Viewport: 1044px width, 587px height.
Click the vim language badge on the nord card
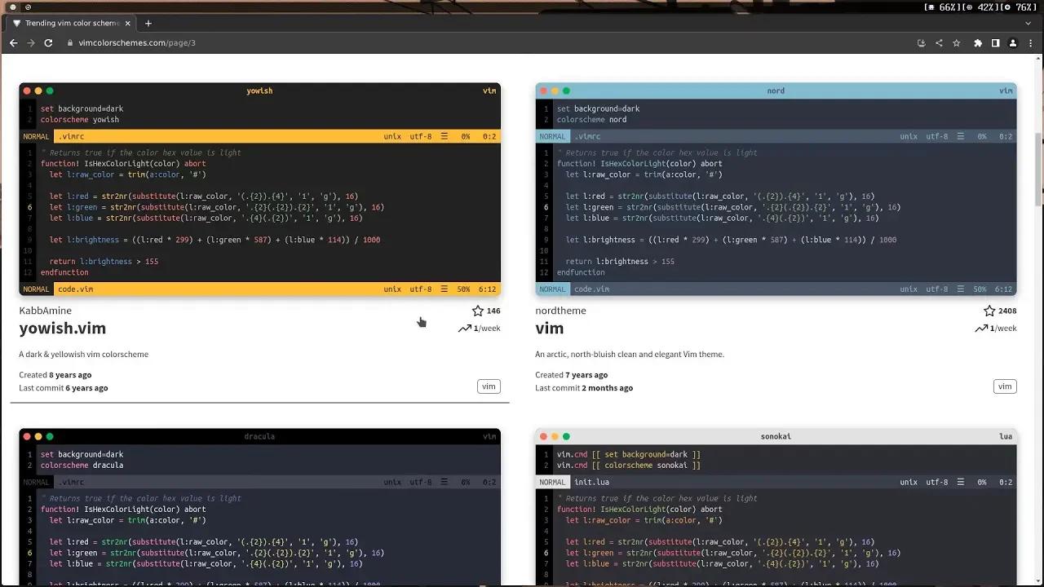tap(1005, 386)
